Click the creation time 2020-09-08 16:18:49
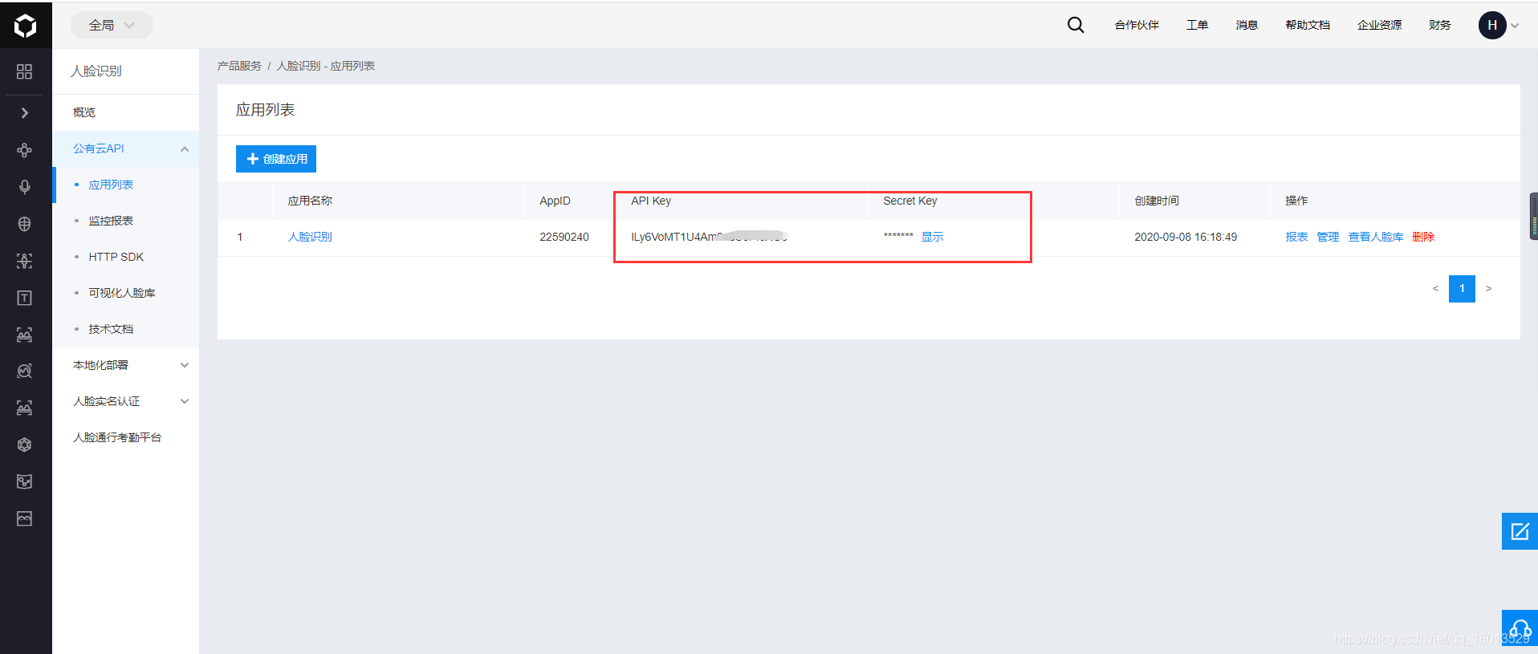Viewport: 1538px width, 654px height. coord(1186,237)
